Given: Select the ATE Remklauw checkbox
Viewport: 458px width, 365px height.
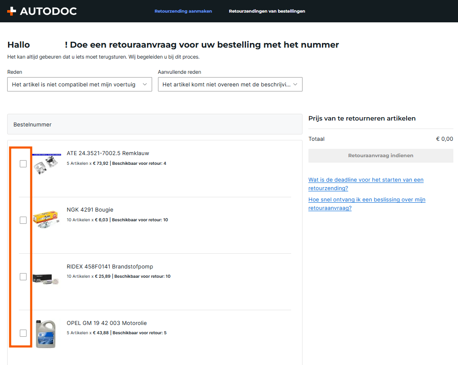Looking at the screenshot, I should pos(23,164).
